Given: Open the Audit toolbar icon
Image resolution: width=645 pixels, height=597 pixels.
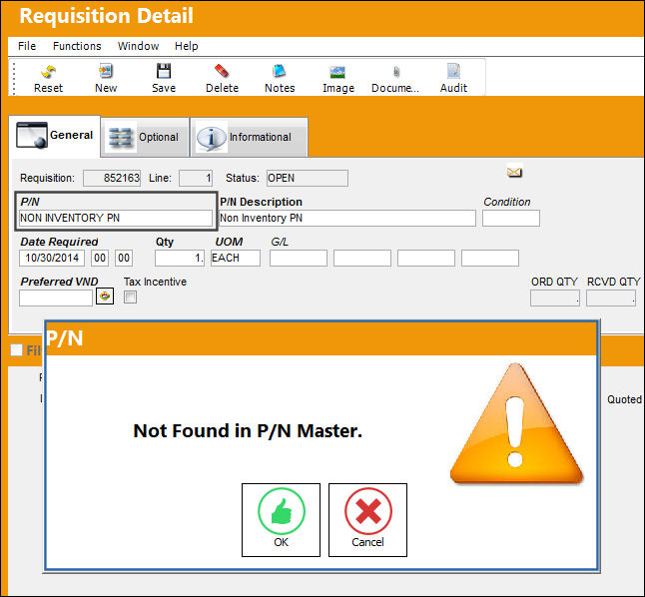Looking at the screenshot, I should coord(453,71).
